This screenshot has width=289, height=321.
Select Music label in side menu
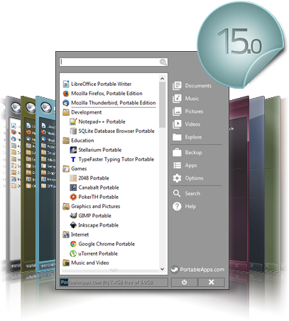click(192, 99)
